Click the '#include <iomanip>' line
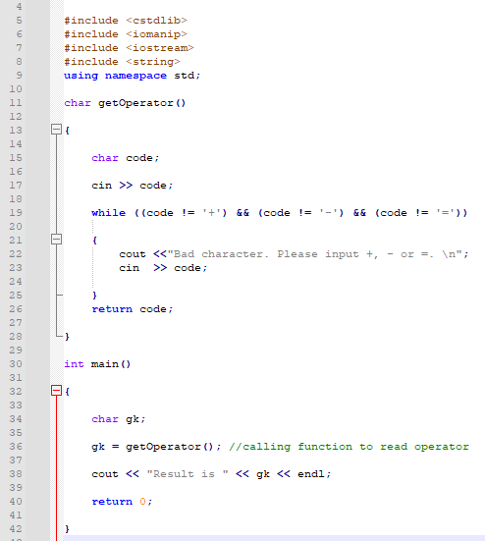 click(x=126, y=34)
